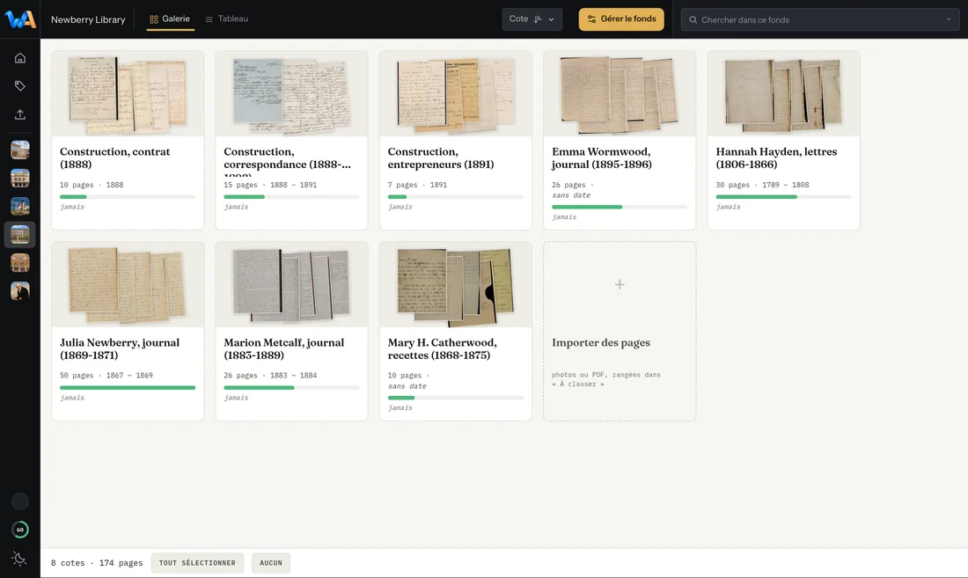
Task: Click title Construction, entrepreneurs (1891)
Action: point(441,158)
